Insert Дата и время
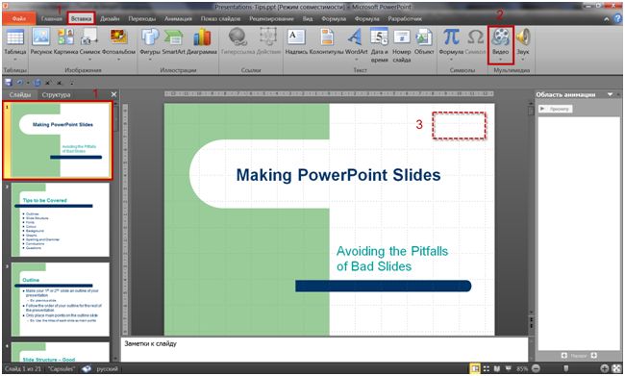This screenshot has height=376, width=625. (379, 45)
